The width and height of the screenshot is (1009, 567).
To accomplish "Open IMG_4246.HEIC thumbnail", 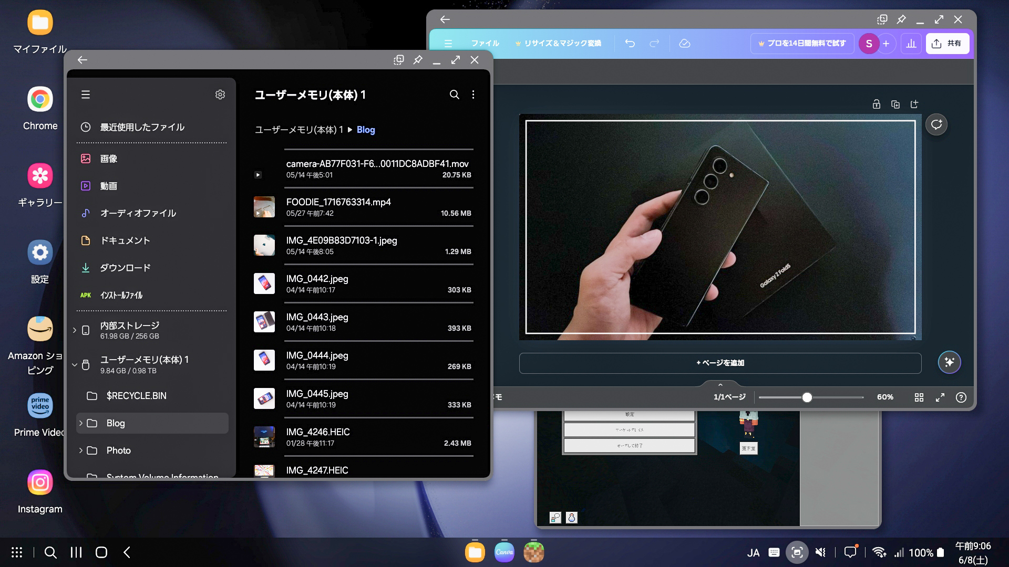I will [x=264, y=437].
